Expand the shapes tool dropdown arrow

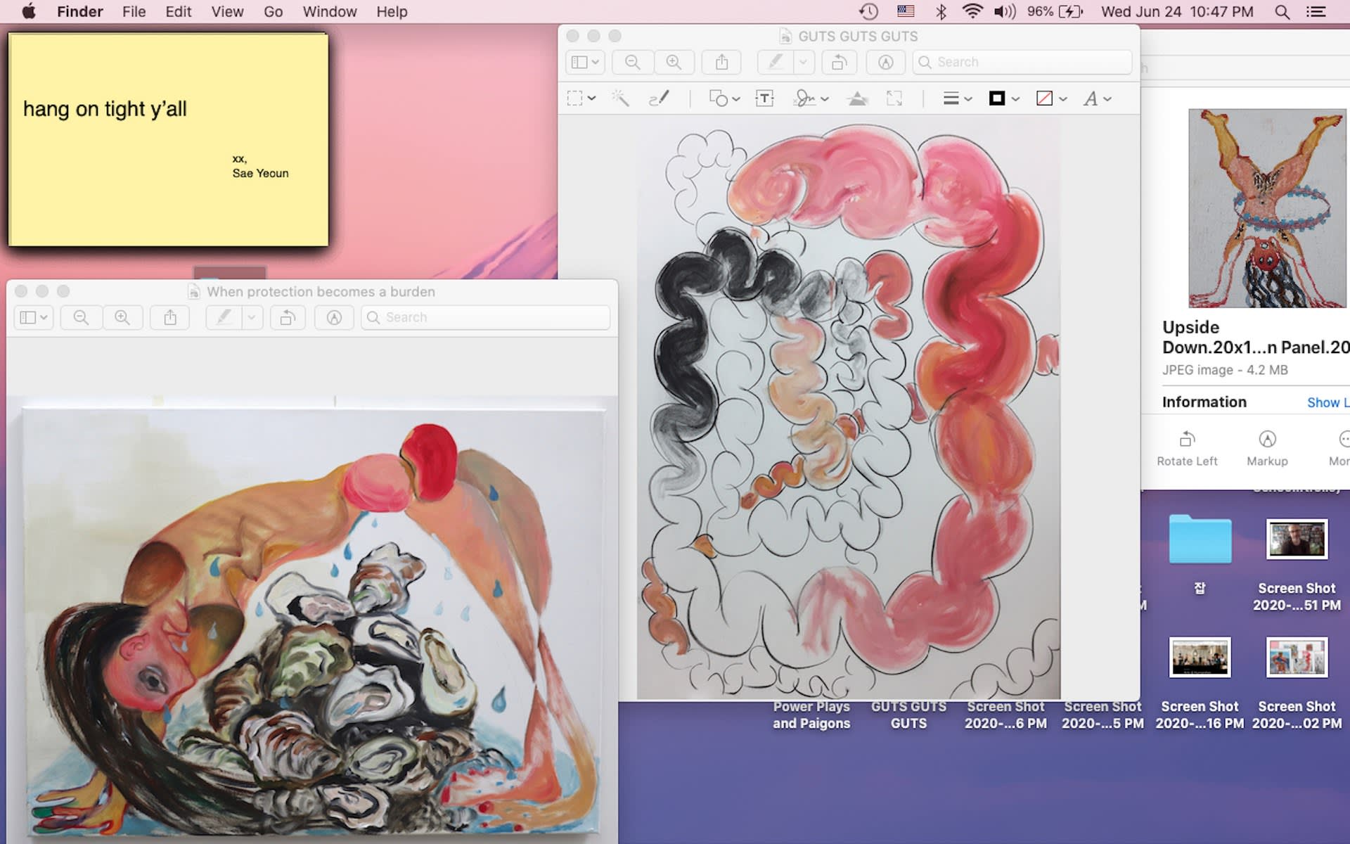tap(735, 97)
